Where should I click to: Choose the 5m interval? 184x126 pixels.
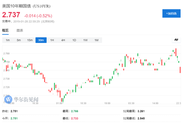(19, 40)
